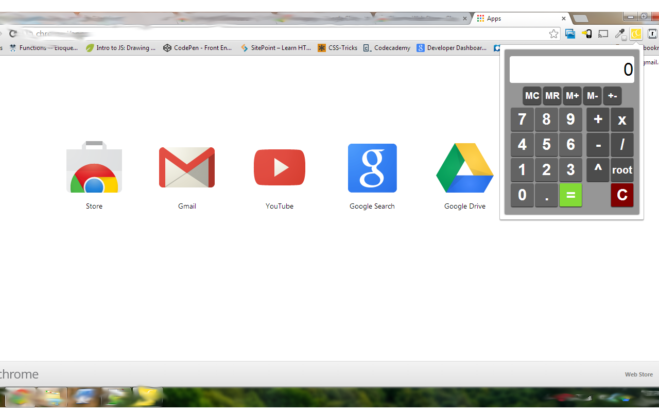Screen dimensions: 659x412
Task: Open a new tab
Action: point(580,19)
